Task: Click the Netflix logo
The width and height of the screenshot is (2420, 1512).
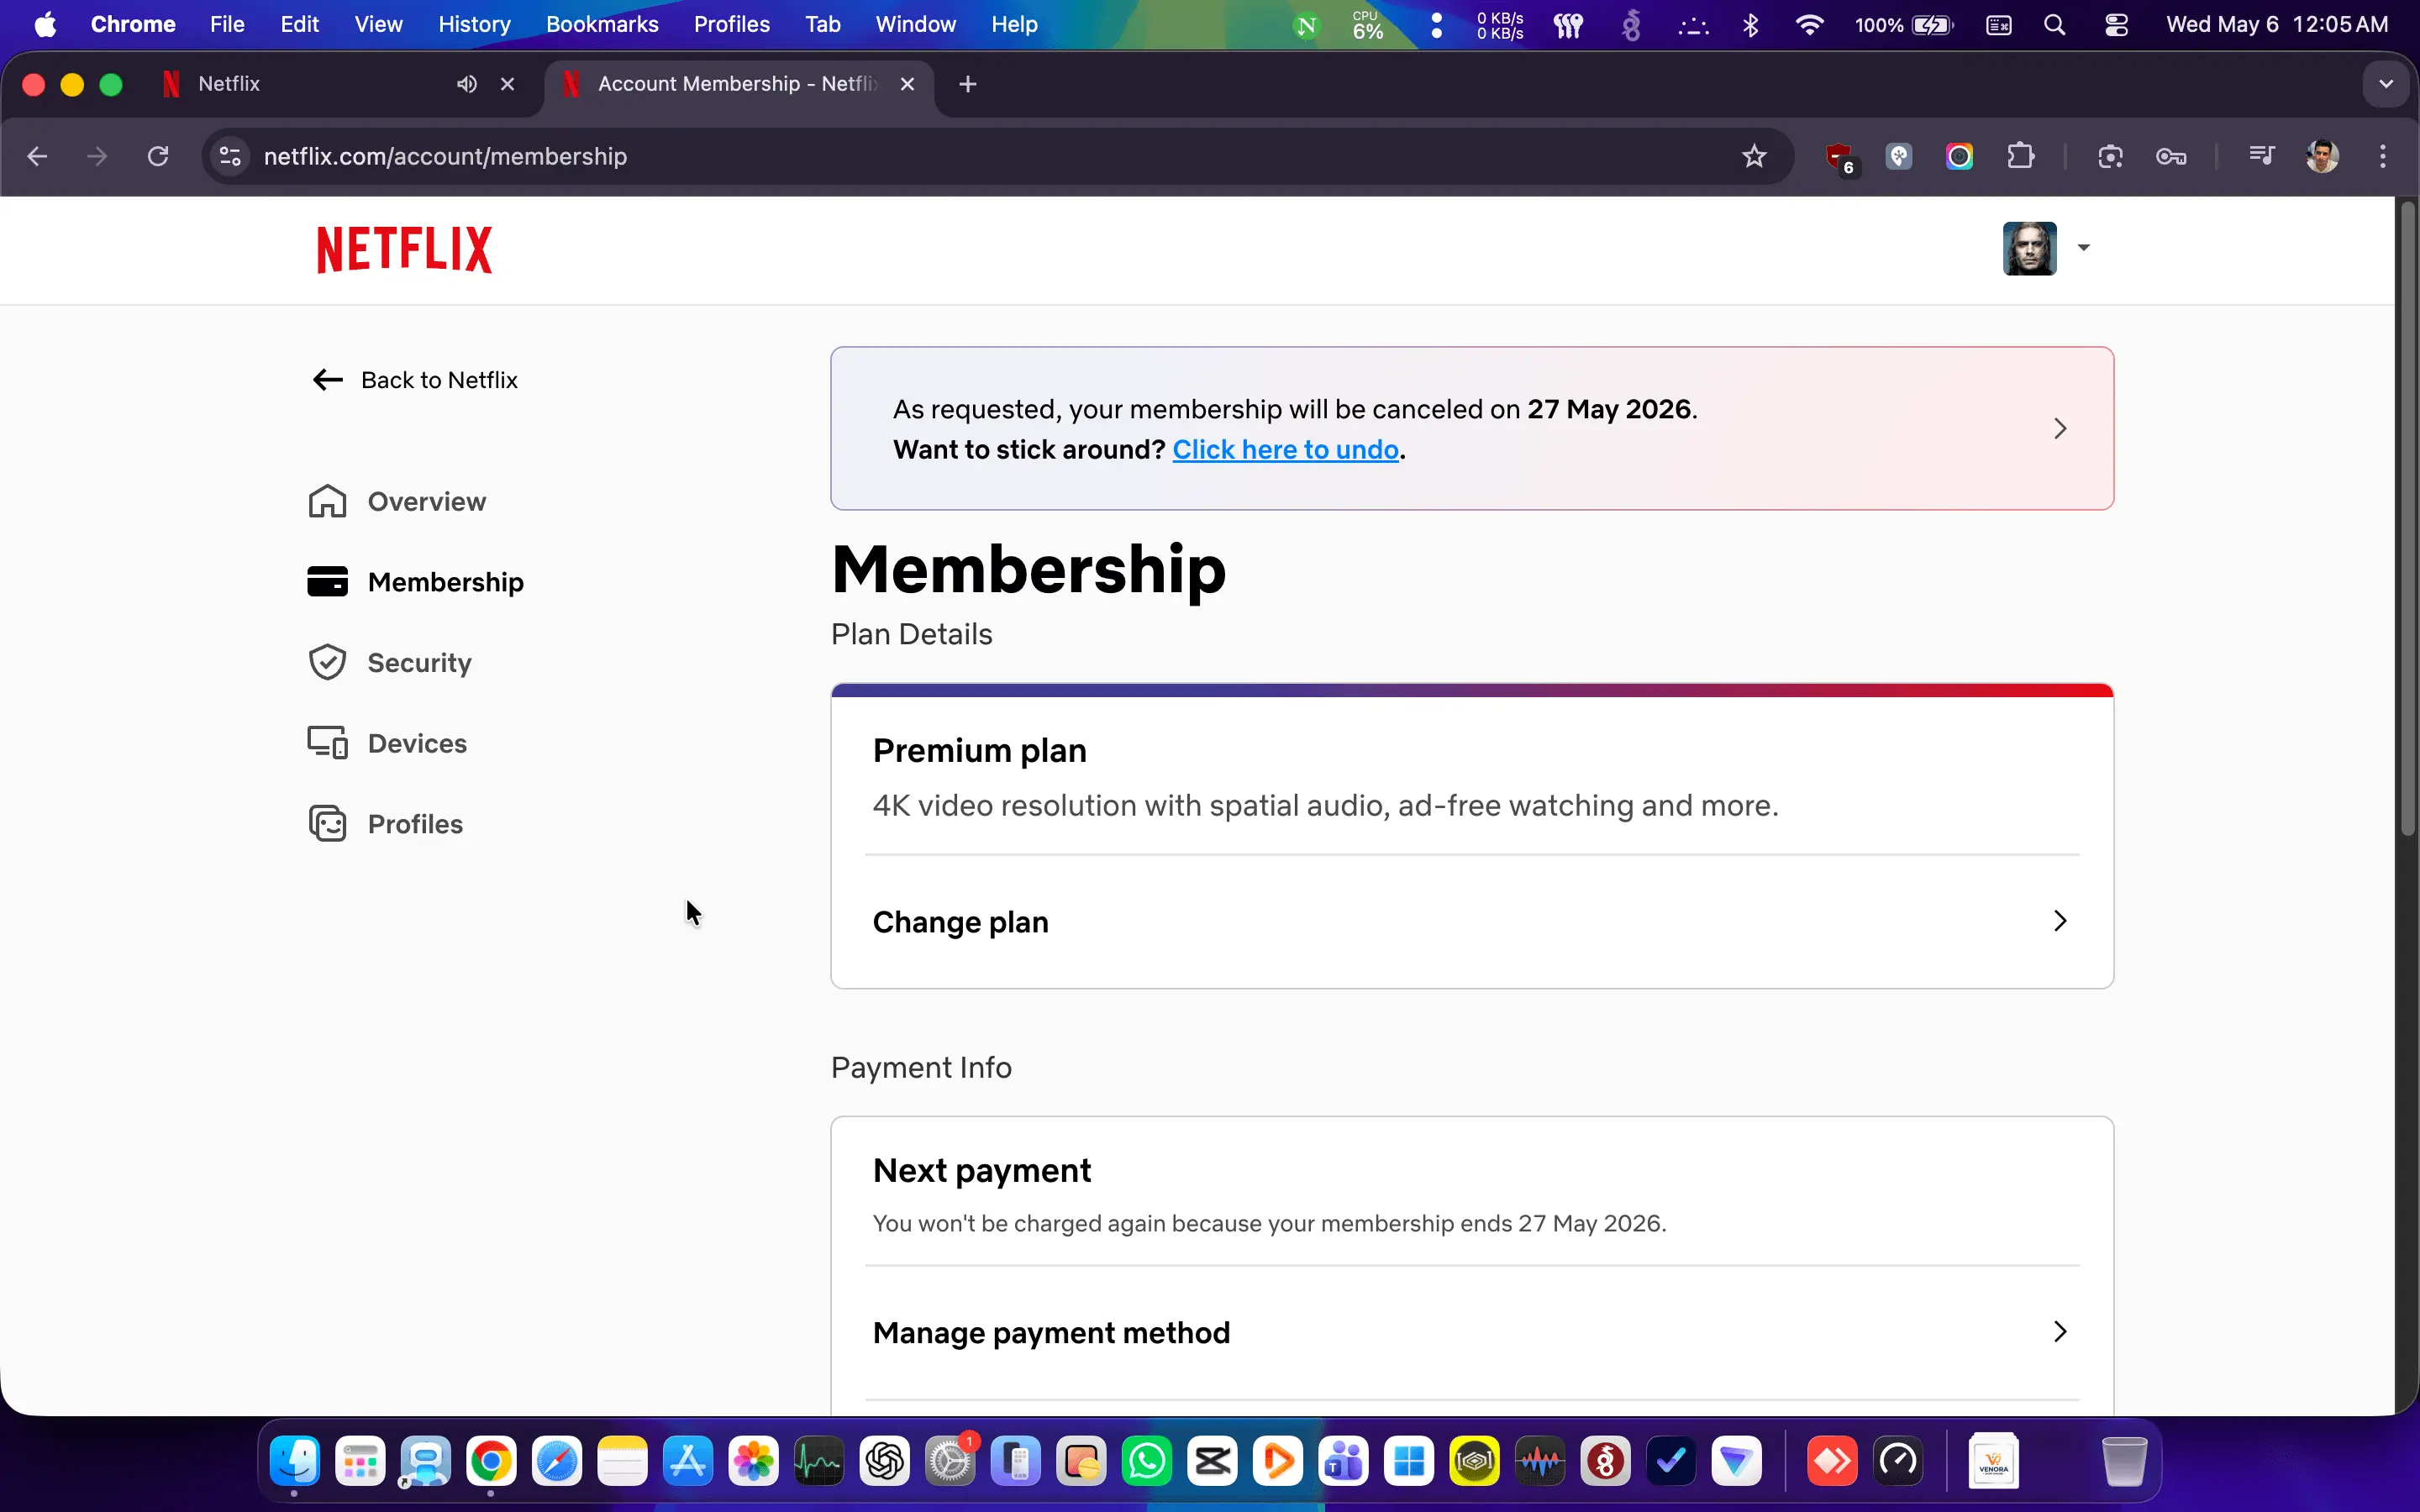Action: 404,249
